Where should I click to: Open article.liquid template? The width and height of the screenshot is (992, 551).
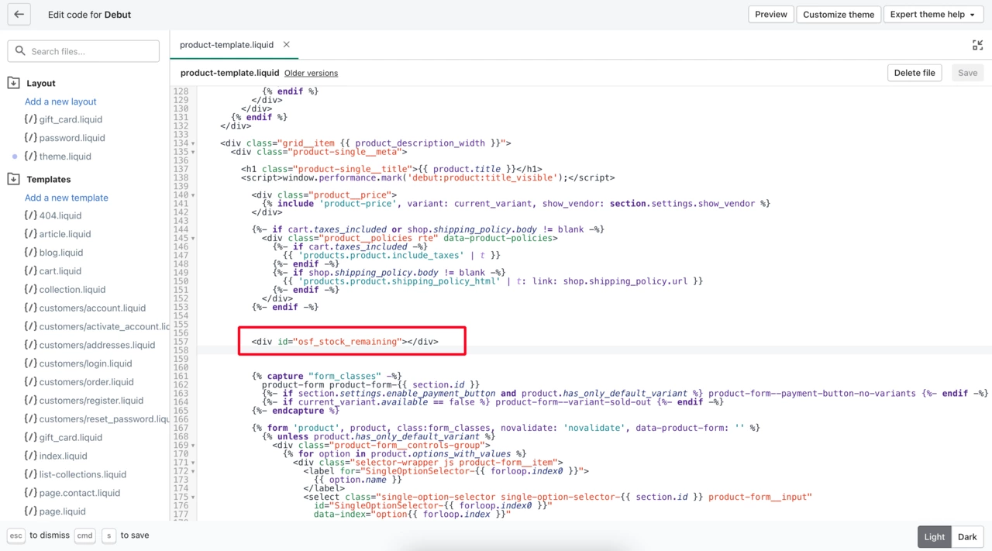tap(65, 234)
